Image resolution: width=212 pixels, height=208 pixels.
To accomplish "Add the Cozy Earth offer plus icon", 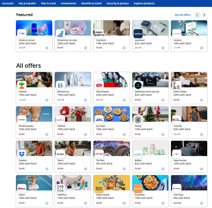I will click(124, 48).
